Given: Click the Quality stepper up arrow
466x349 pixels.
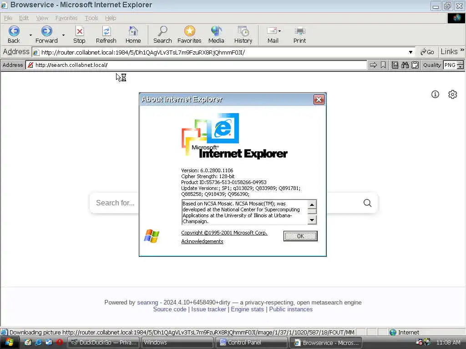Looking at the screenshot, I should click(x=460, y=63).
